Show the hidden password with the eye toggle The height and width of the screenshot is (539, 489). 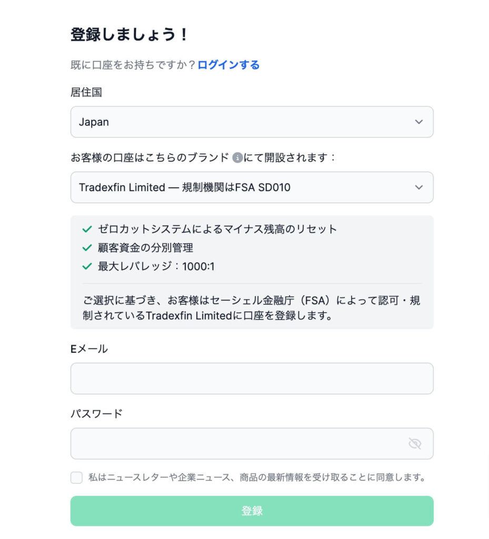[415, 444]
